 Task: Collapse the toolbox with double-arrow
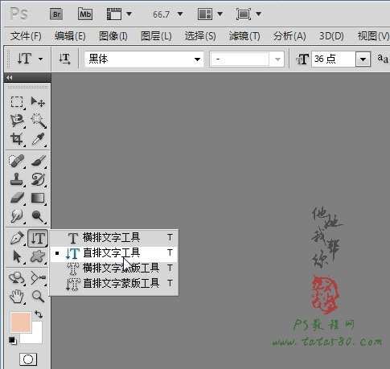point(10,78)
